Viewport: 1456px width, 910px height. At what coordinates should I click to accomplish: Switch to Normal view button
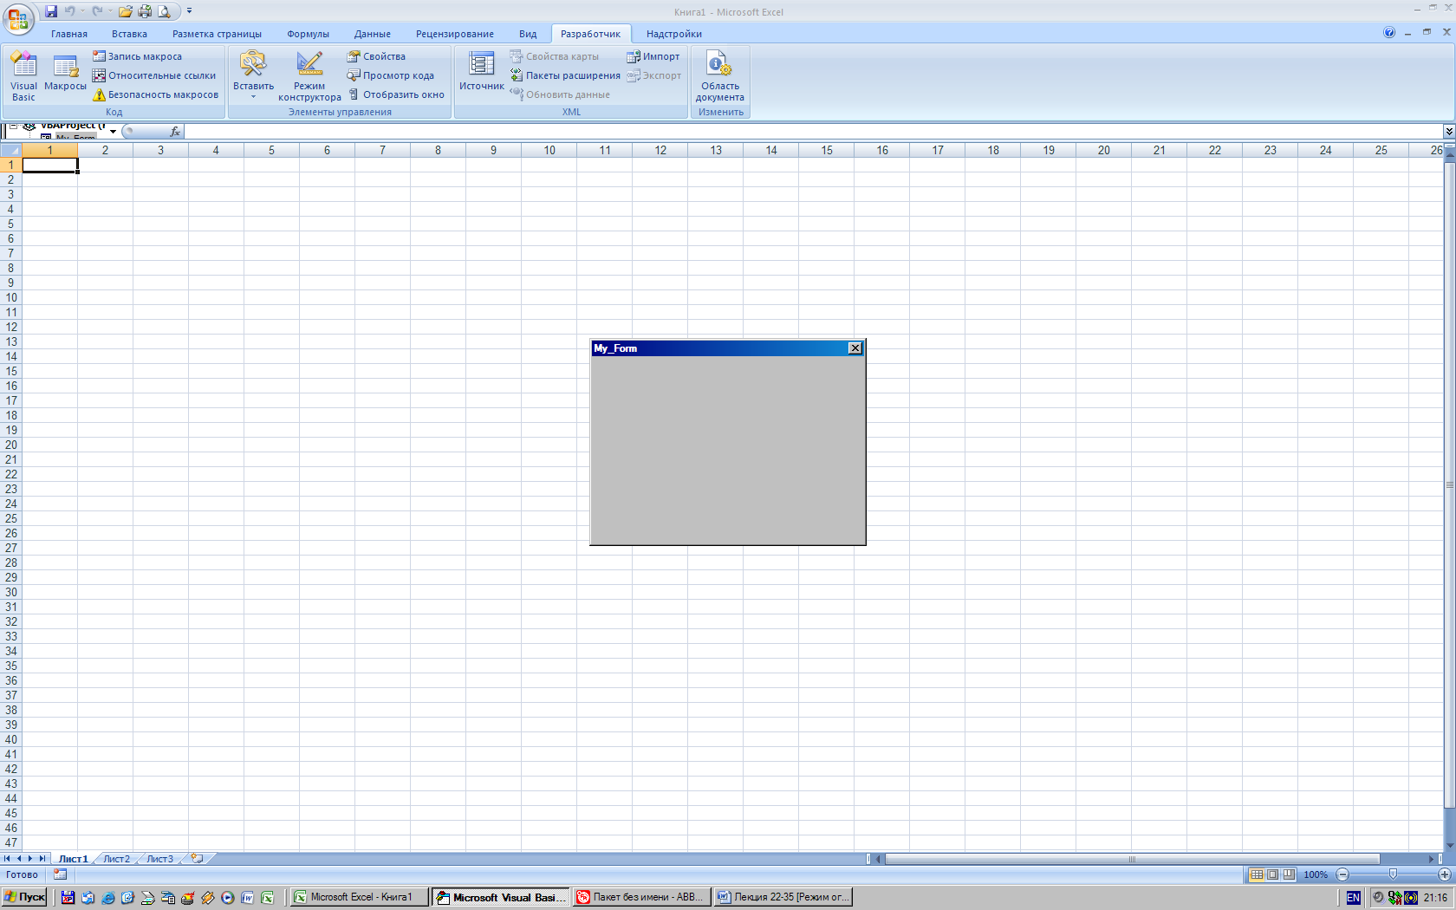coord(1257,874)
